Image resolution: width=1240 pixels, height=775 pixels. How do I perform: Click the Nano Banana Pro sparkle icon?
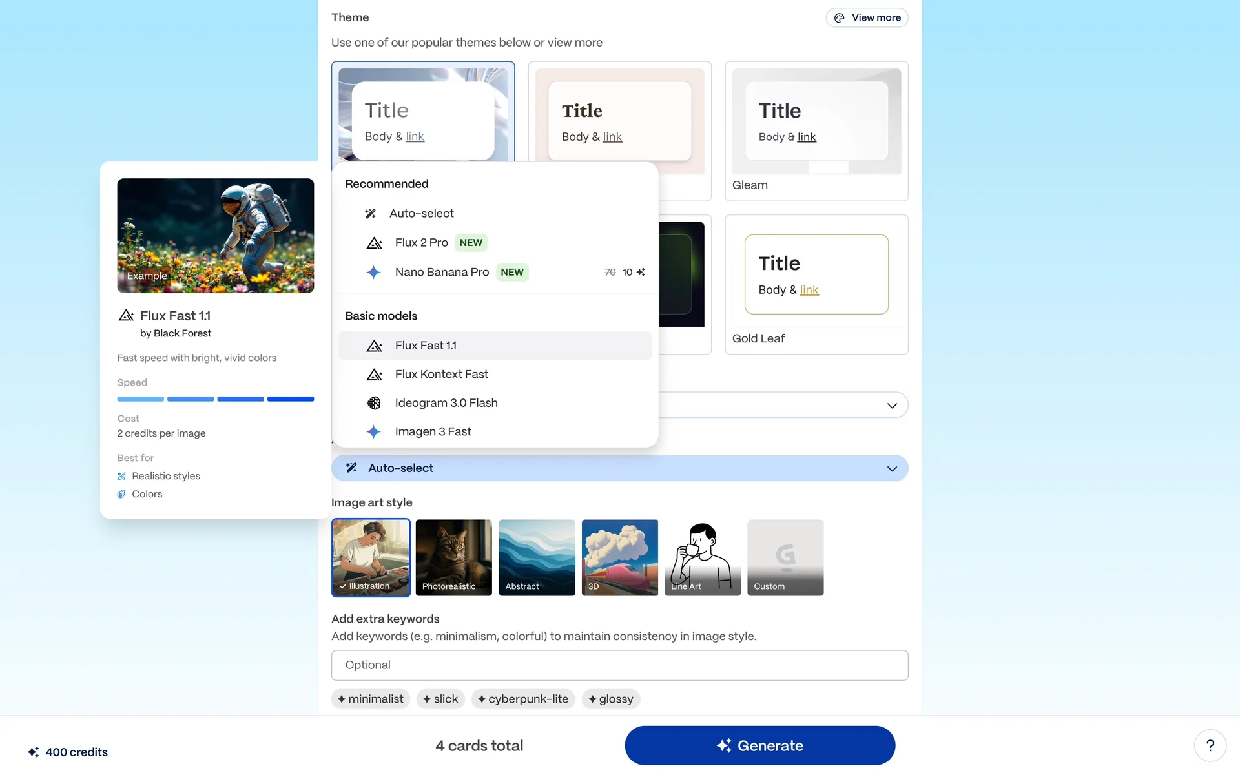click(373, 273)
